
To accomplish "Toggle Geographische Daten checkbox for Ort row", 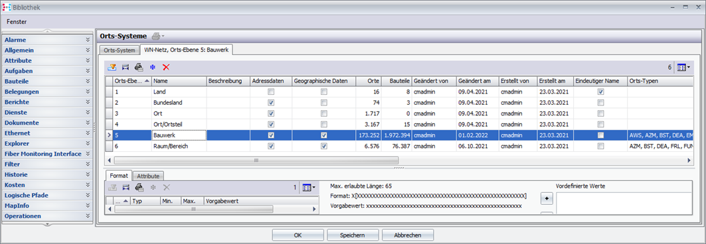I will pos(323,113).
